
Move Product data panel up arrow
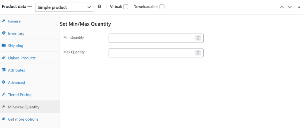282,7
